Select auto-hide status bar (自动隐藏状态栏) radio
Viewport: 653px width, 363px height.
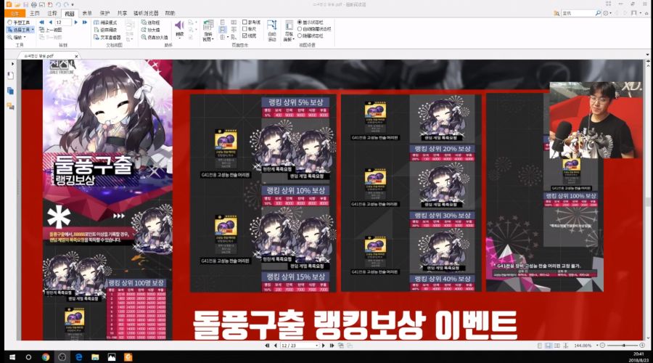click(x=314, y=29)
